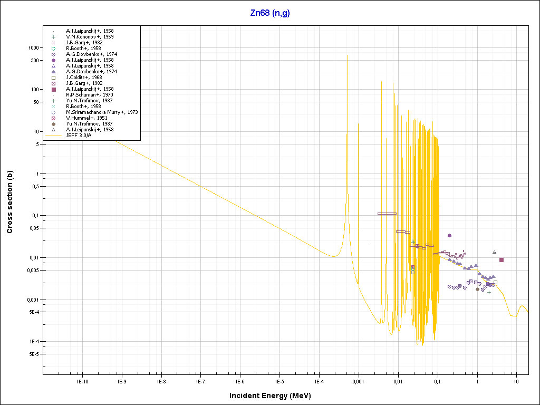
Task: Click the filled triangle A.G.Dovbenko+, 1974 legend marker
Action: click(54, 72)
